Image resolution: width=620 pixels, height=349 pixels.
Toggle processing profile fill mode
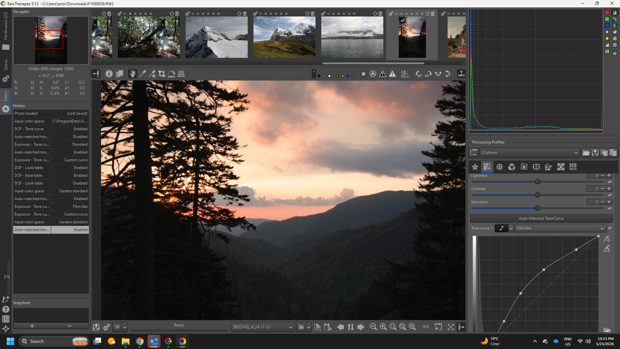474,153
